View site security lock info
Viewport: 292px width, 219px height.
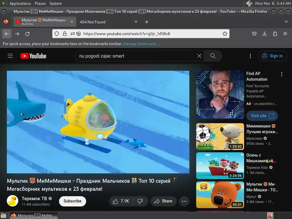[x=65, y=34]
